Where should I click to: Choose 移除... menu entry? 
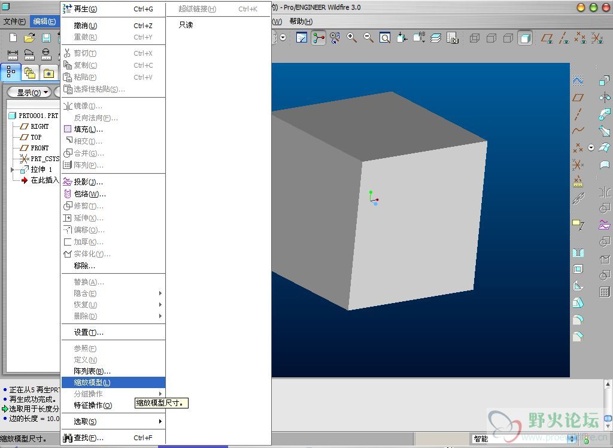pos(113,266)
